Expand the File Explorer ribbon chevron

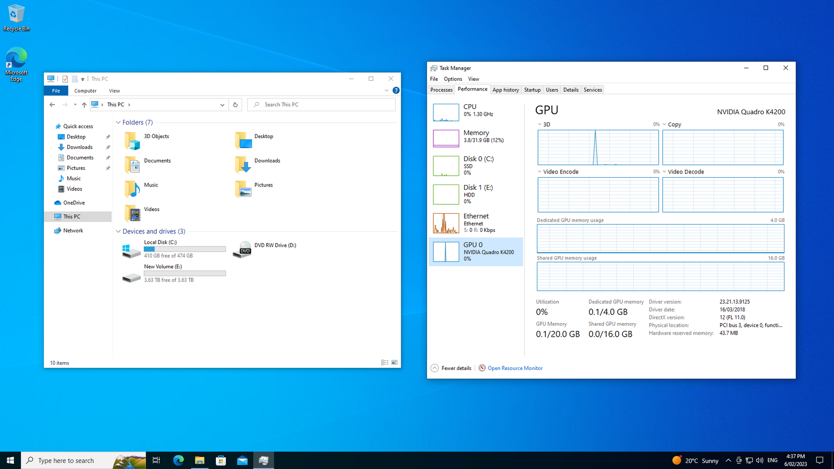click(386, 90)
